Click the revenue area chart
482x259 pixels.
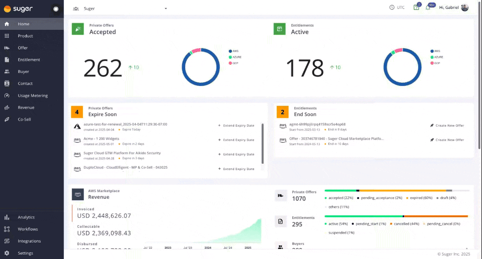(202, 231)
